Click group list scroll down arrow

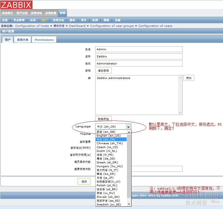point(180,113)
